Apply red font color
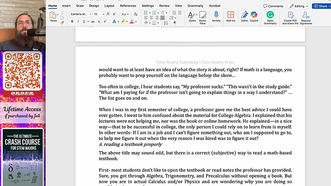 click(132, 21)
